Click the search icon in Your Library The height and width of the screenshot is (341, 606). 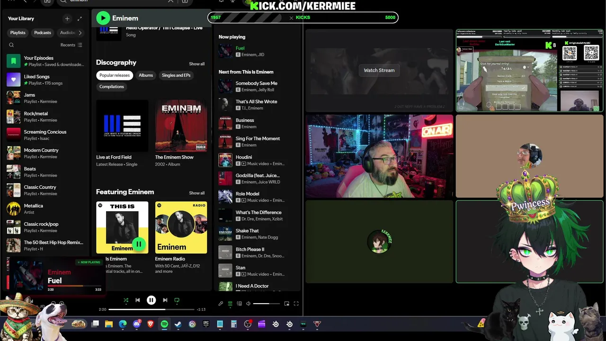(x=11, y=45)
